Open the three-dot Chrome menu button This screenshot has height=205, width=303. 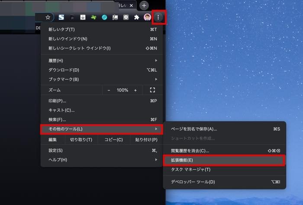pos(158,17)
